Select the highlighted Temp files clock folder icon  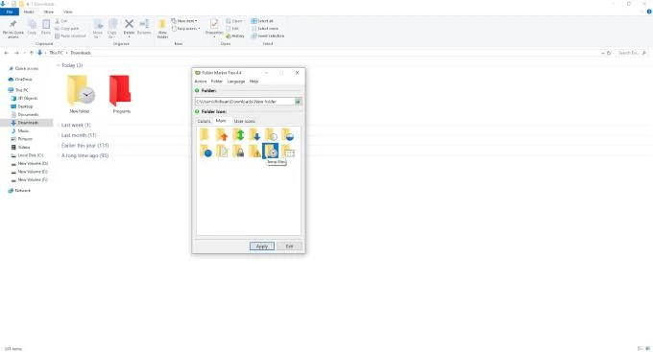click(x=270, y=151)
